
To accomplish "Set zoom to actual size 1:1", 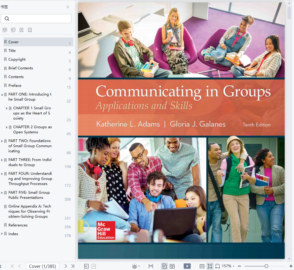I will click(202, 266).
